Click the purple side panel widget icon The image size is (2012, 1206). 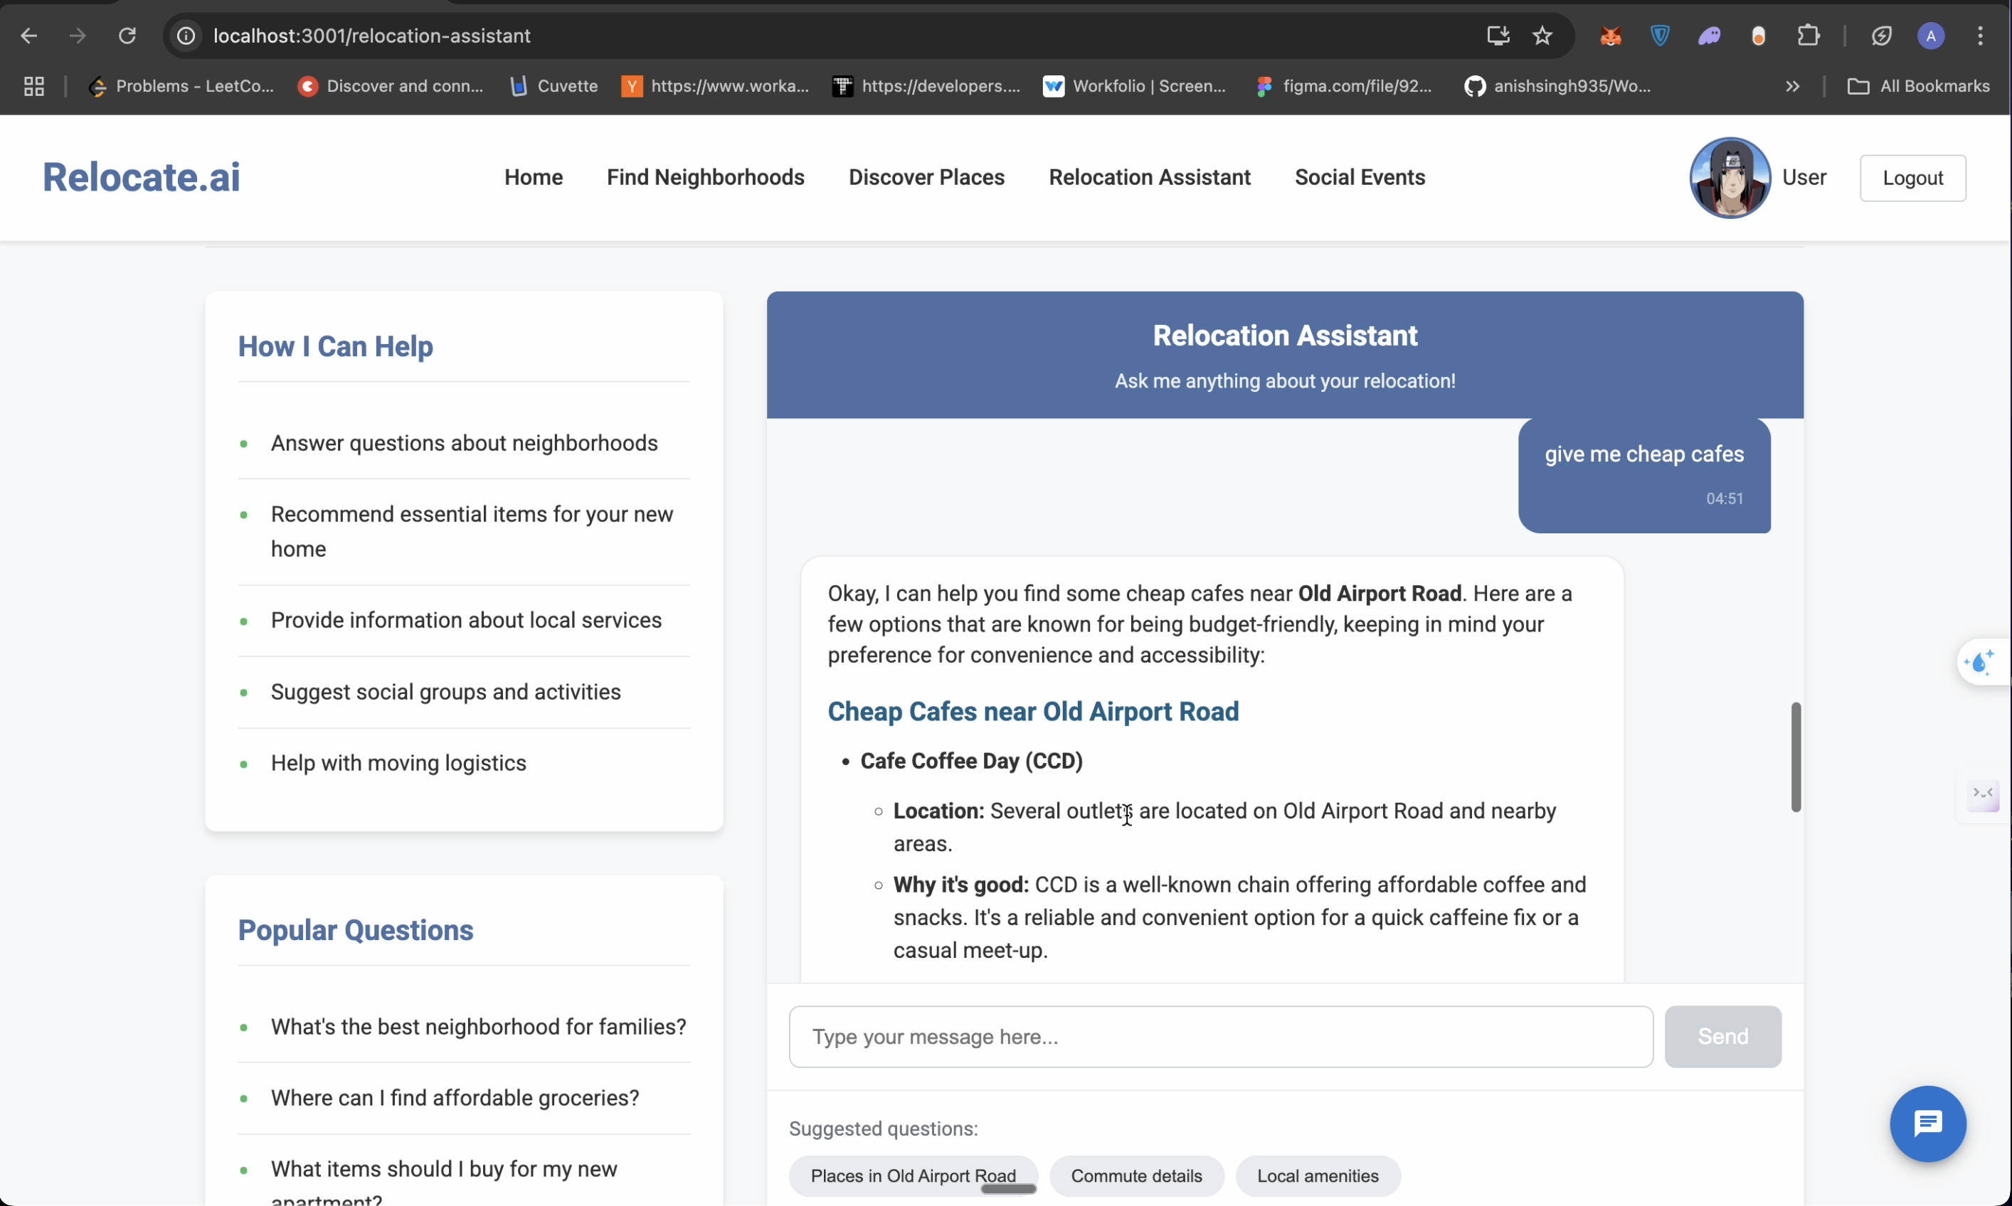pos(1984,796)
